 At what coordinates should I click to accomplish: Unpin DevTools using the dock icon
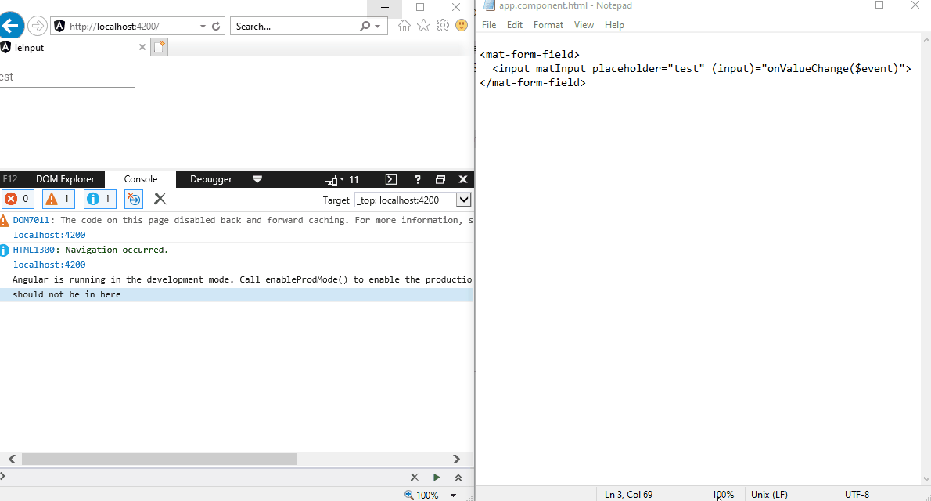pos(440,179)
